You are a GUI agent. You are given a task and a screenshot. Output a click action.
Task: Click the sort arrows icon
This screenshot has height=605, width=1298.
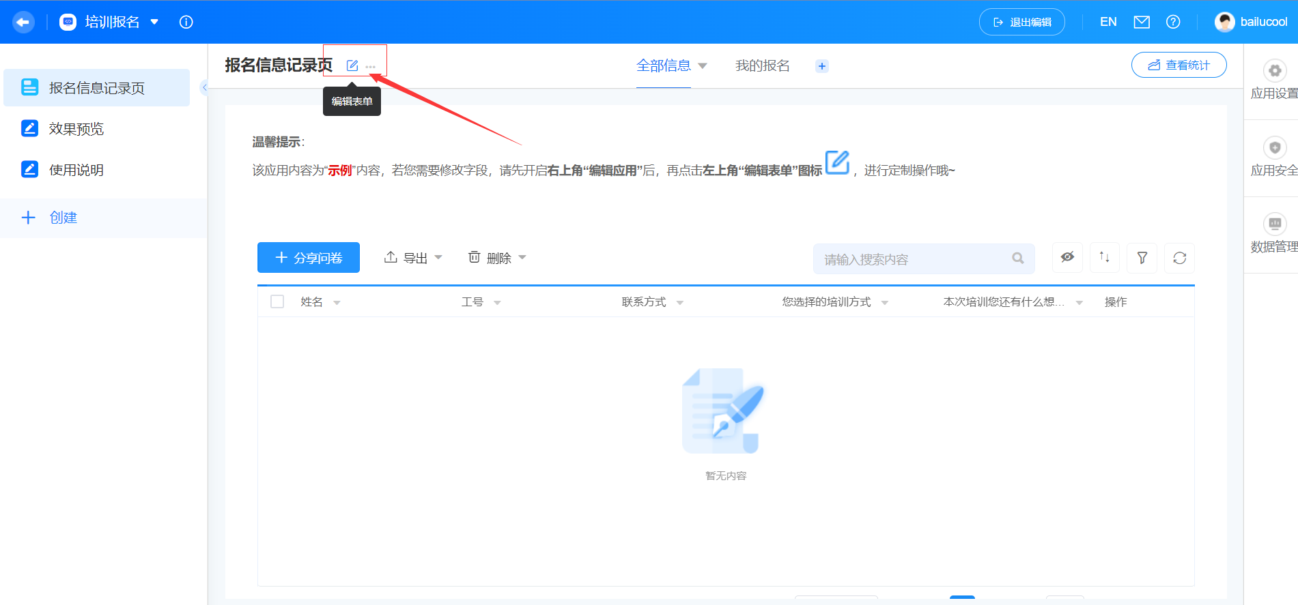[1105, 258]
